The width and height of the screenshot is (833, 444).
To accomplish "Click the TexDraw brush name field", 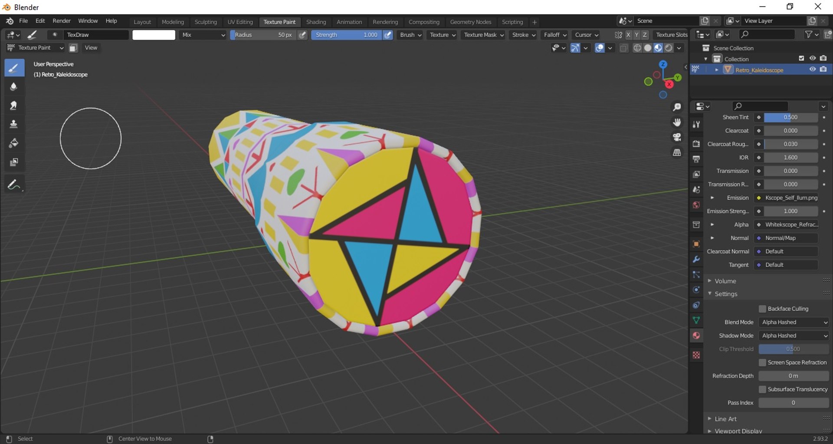I will [x=96, y=35].
